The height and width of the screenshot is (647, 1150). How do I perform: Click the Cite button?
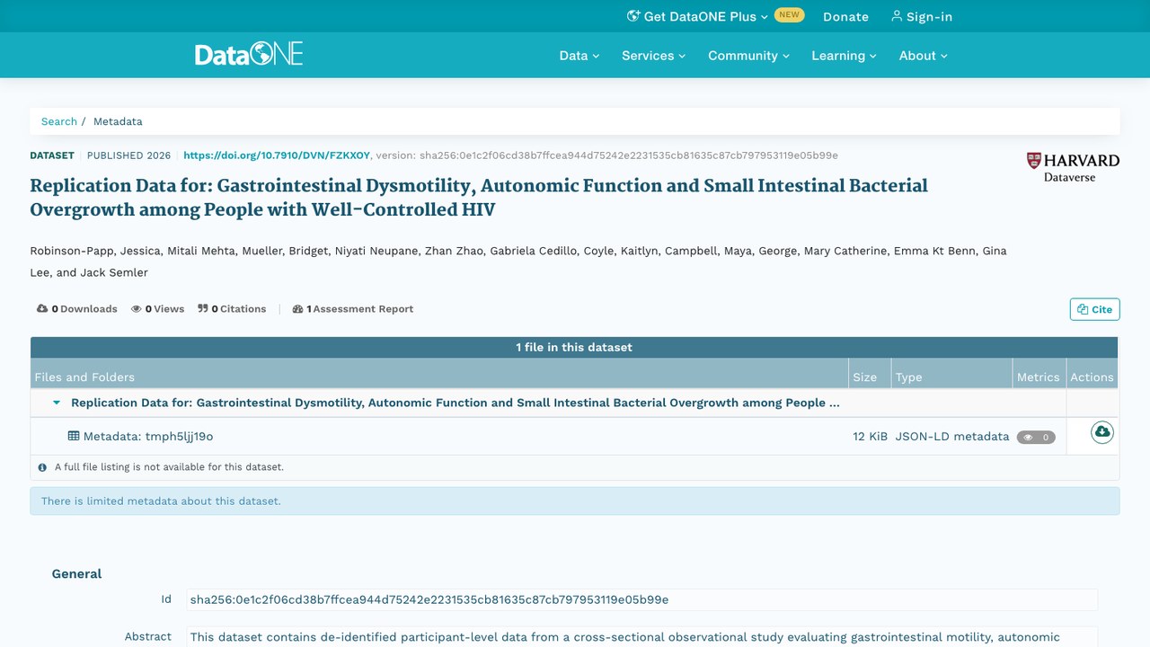tap(1094, 309)
